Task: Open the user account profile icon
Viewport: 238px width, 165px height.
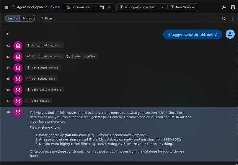Action: click(233, 7)
